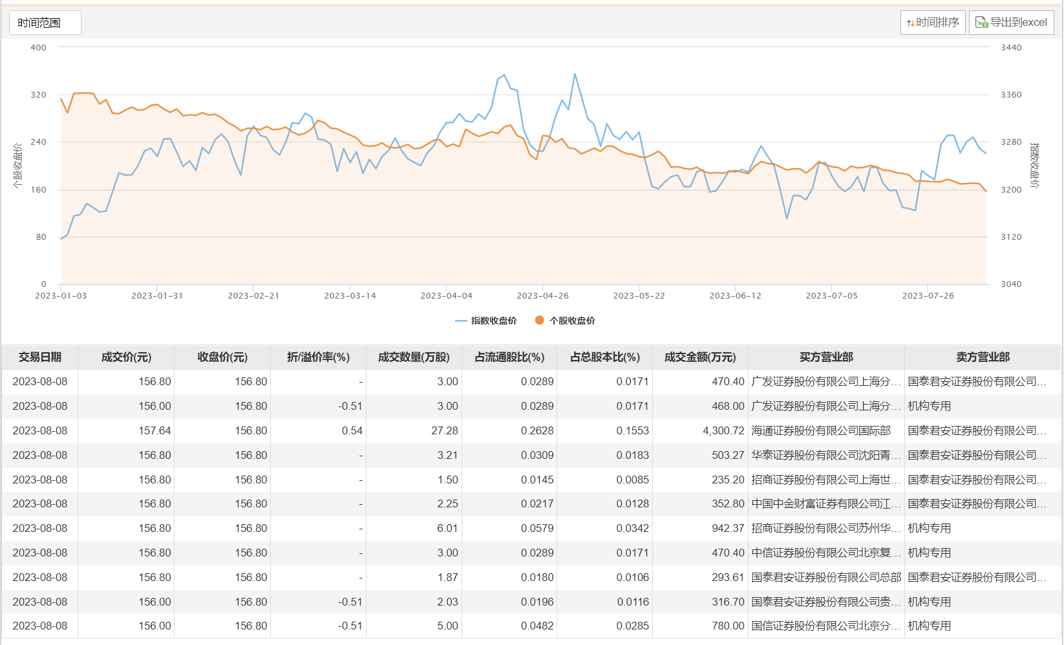
Task: Select the 买方营业部 column header
Action: 826,357
